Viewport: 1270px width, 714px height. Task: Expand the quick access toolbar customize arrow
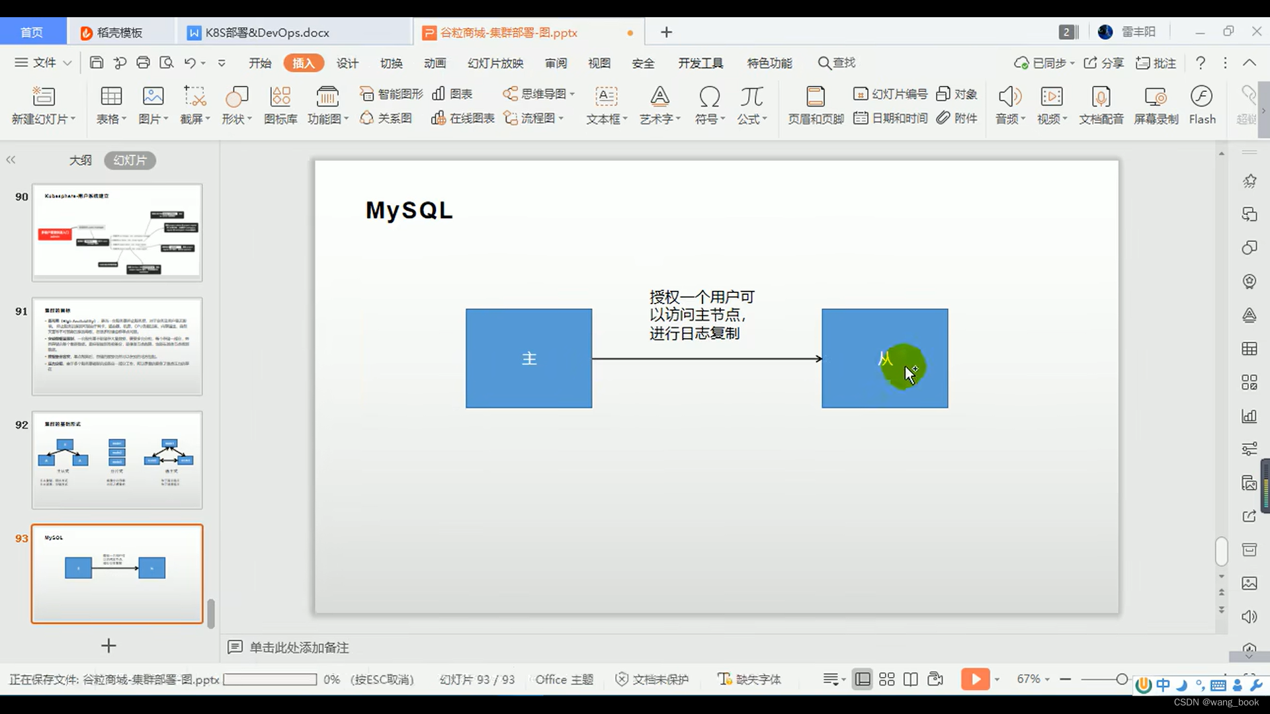[x=222, y=63]
